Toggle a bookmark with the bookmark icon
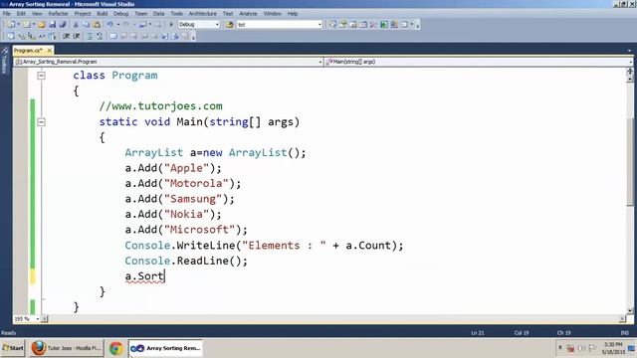637x358 pixels. pyautogui.click(x=113, y=36)
